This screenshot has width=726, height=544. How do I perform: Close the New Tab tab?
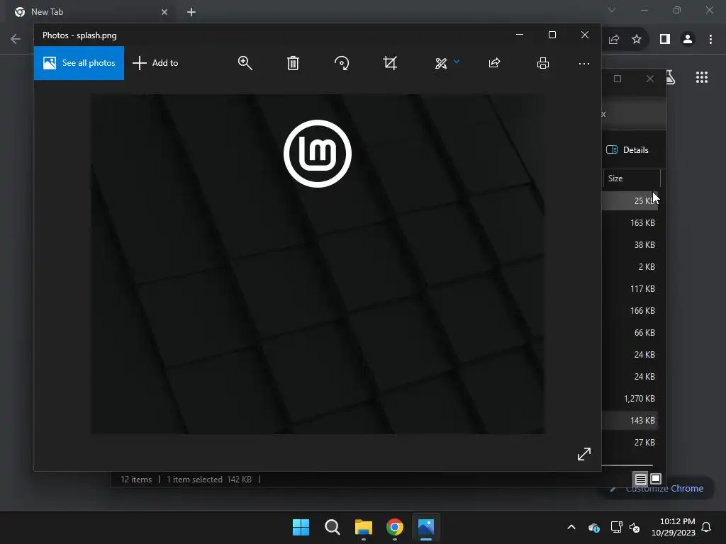point(164,12)
